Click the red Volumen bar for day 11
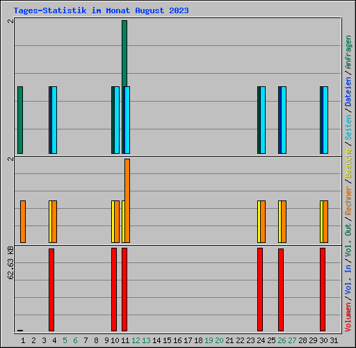Viewport: 356px width, 348px height. [124, 290]
